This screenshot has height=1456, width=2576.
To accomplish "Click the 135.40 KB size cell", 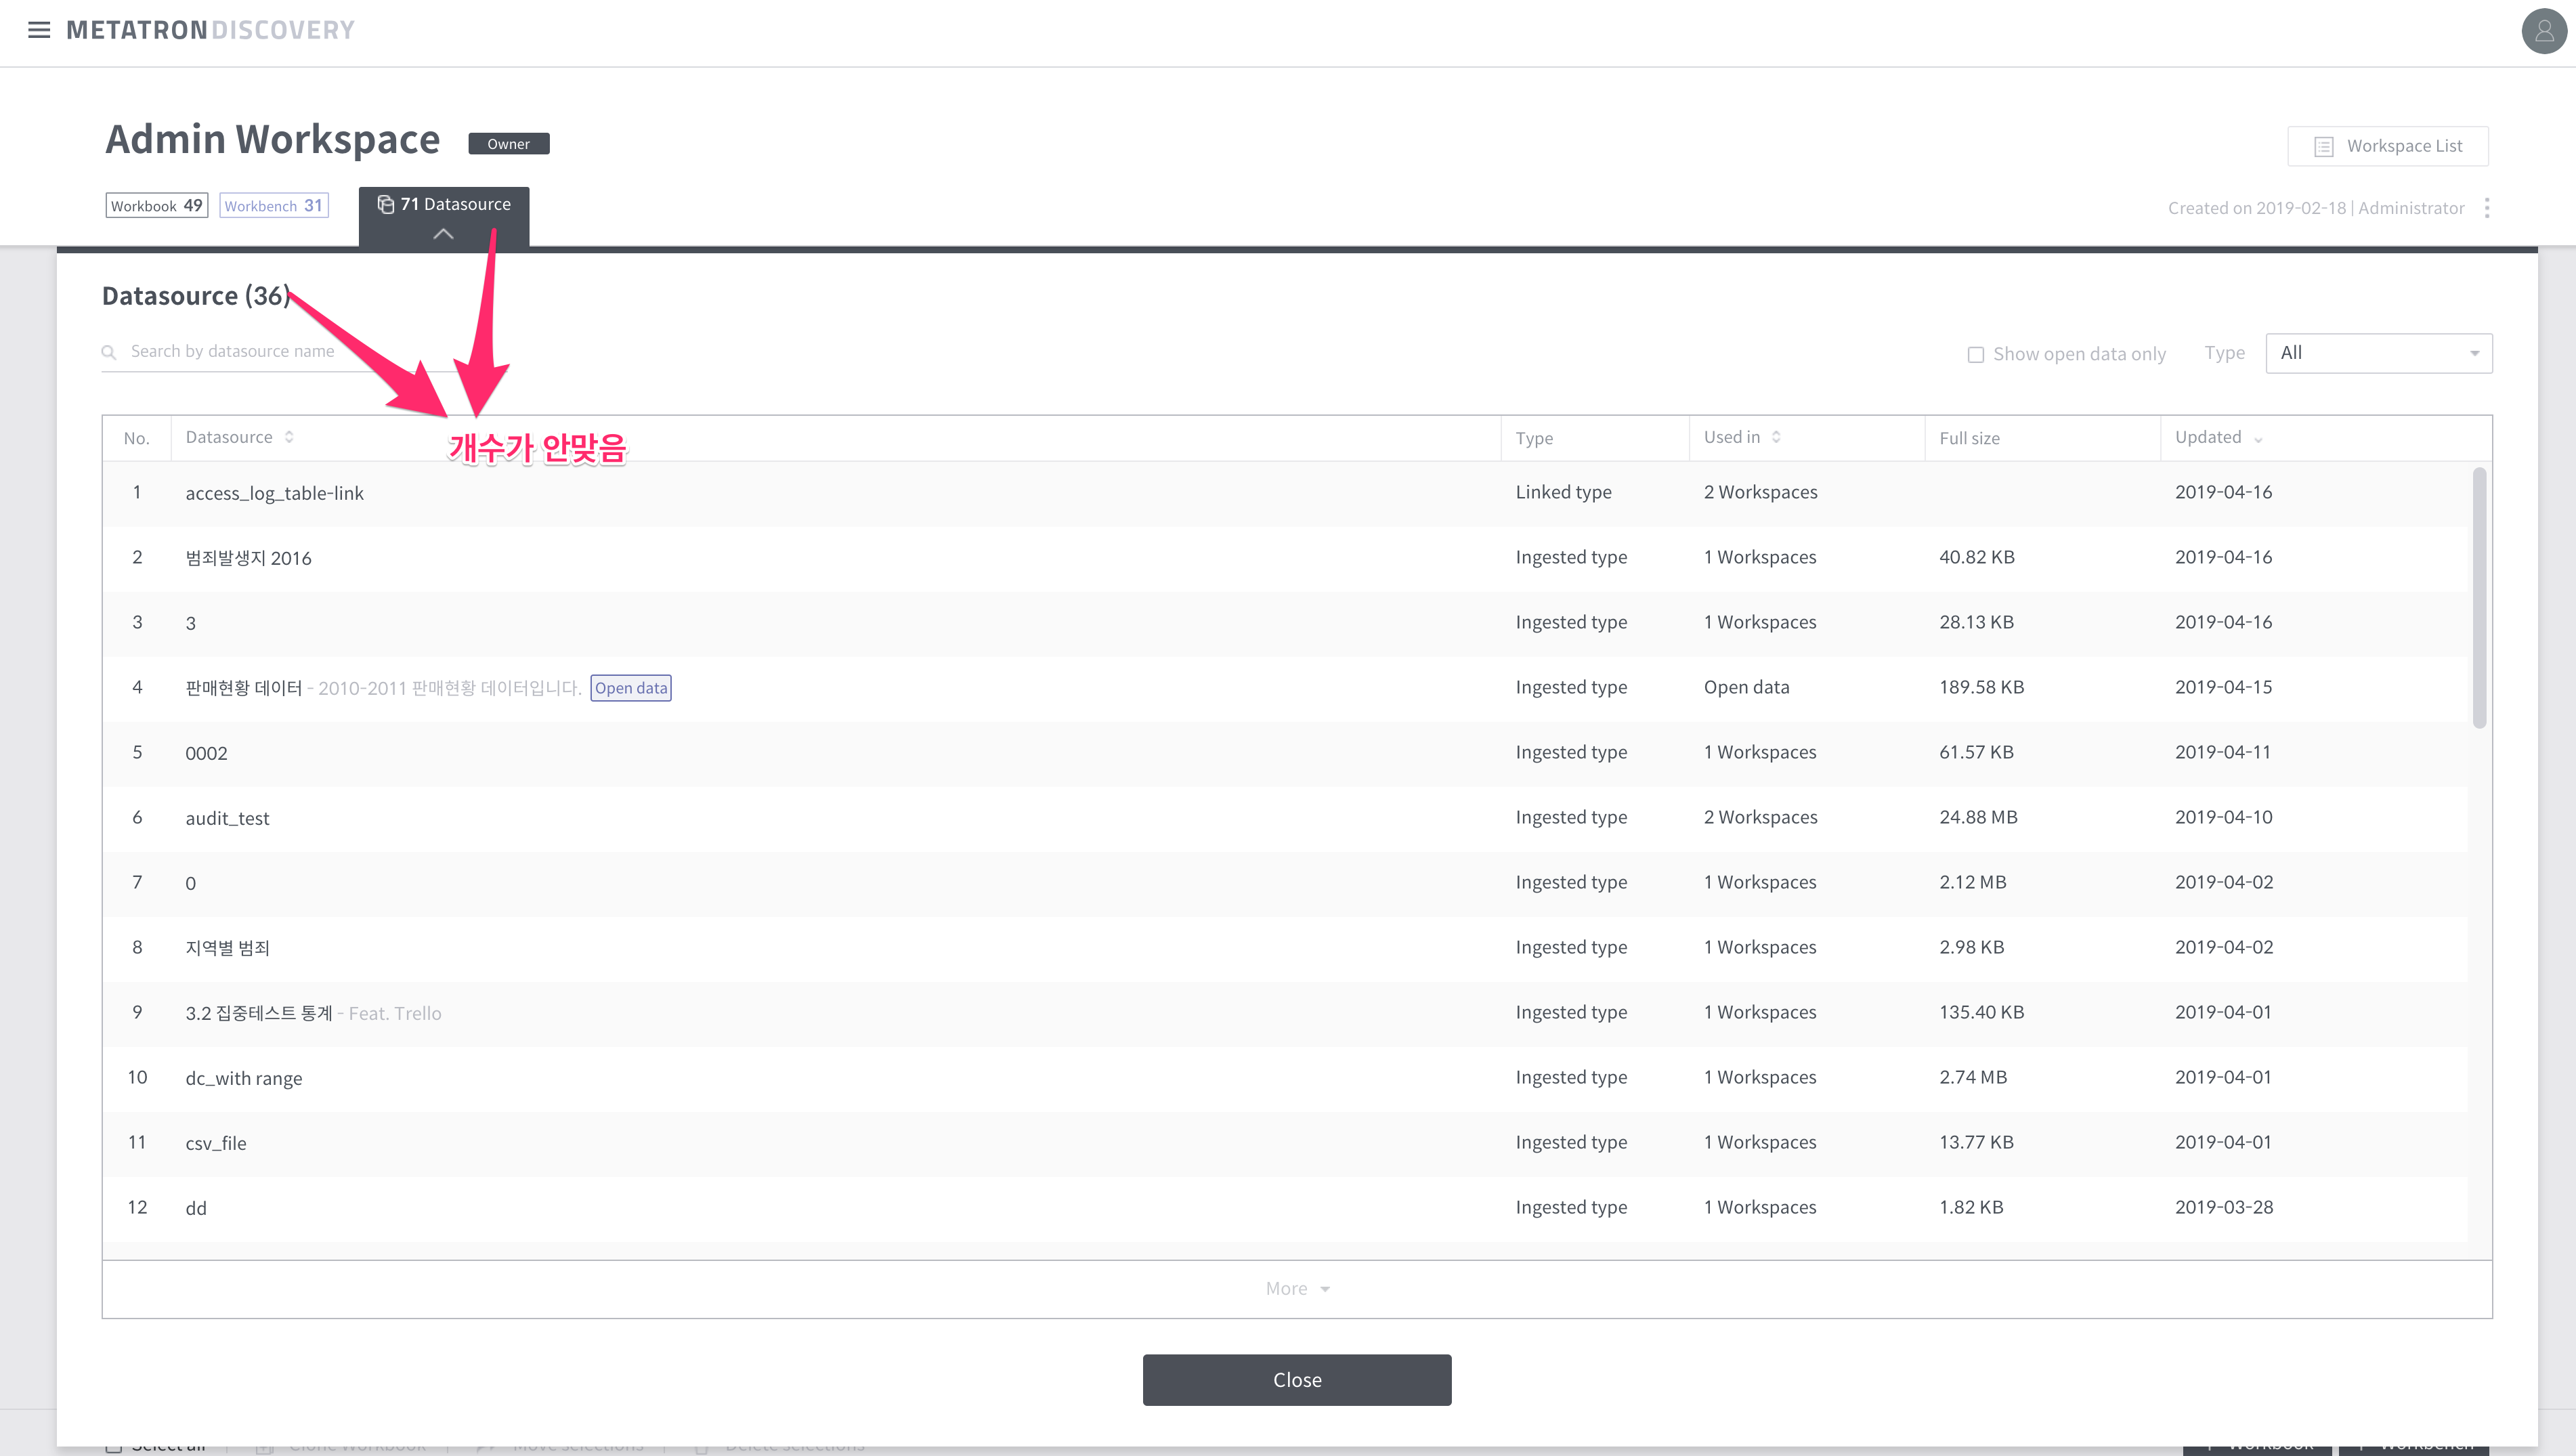I will 1981,1011.
